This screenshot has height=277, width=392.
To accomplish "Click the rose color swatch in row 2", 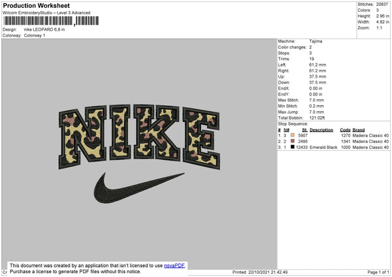I will click(x=293, y=141).
